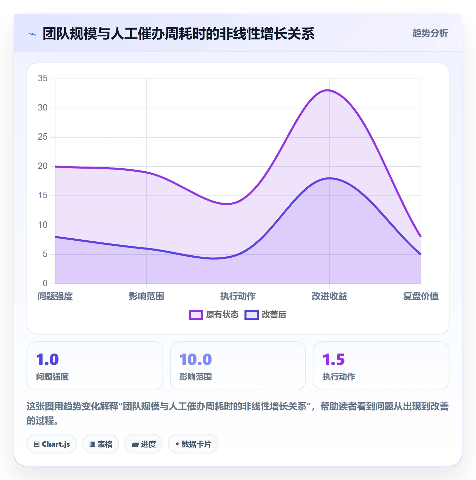Screen dimensions: 476x480
Task: Click the y-axis value 20
Action: tap(43, 166)
